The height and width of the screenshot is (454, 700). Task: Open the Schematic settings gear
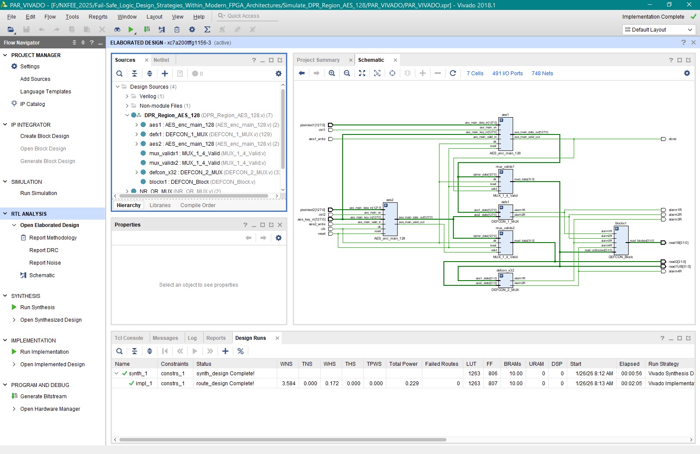(687, 74)
